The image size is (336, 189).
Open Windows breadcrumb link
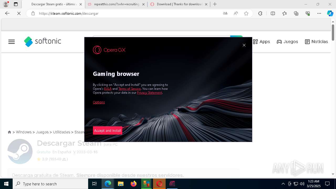pos(24,132)
